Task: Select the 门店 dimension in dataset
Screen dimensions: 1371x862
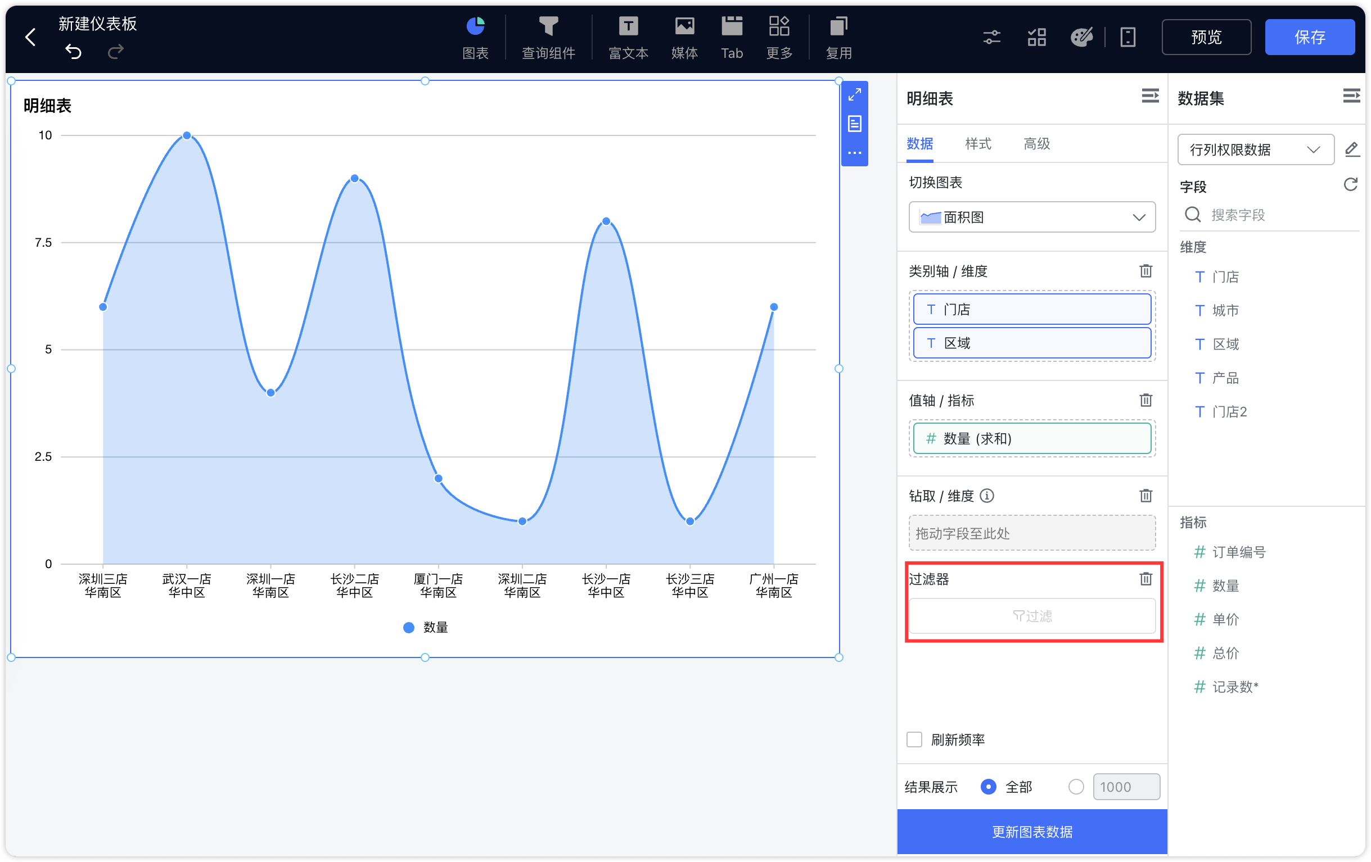Action: tap(1216, 276)
